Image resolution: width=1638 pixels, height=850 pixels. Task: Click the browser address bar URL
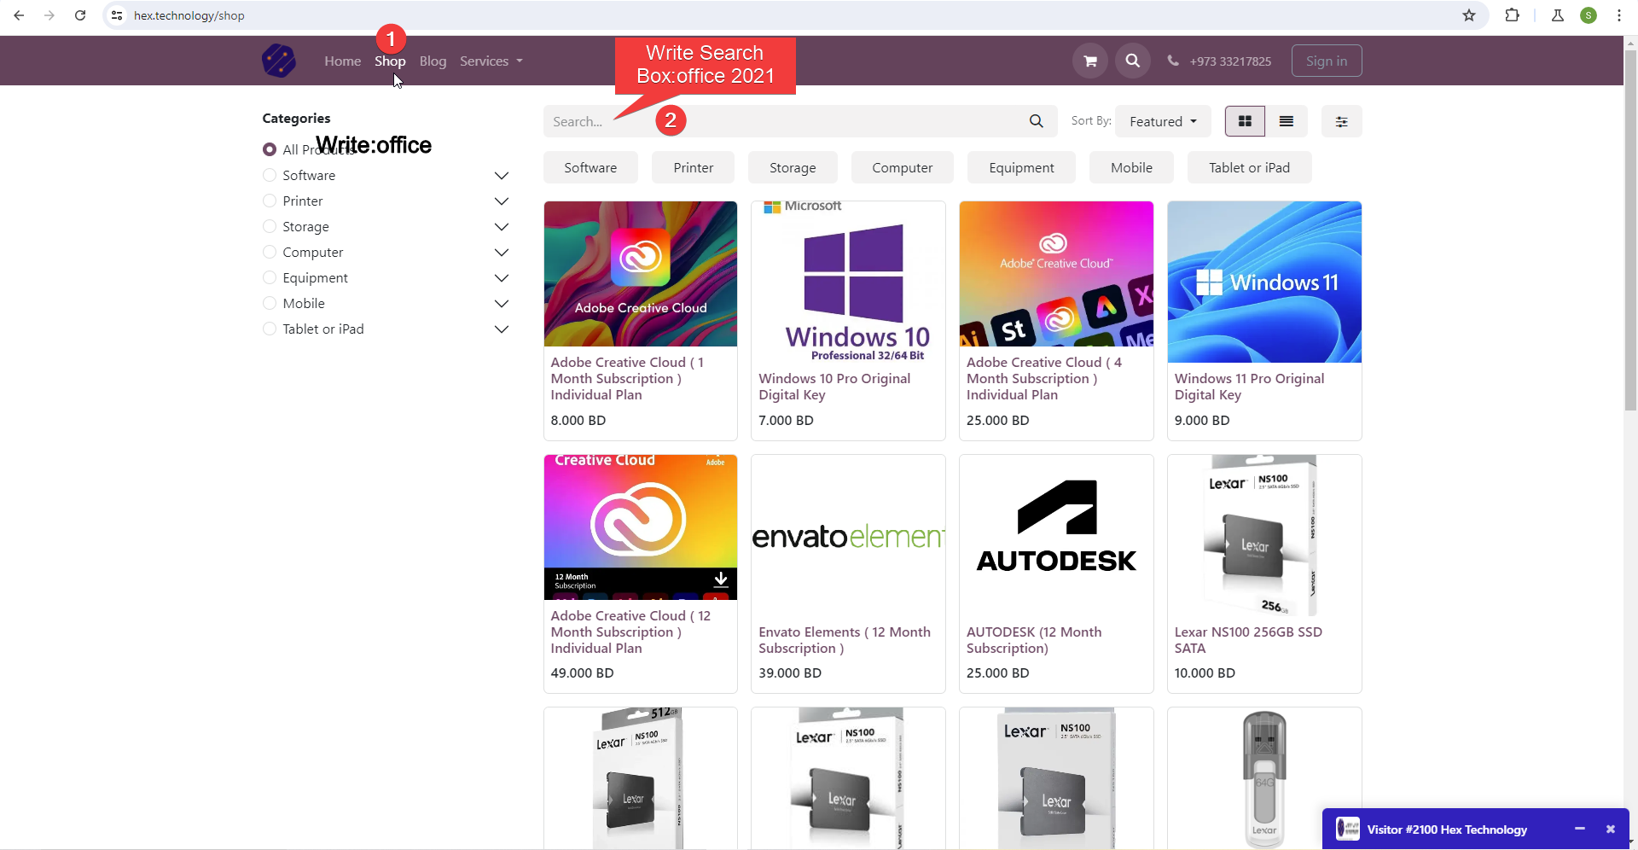[189, 15]
